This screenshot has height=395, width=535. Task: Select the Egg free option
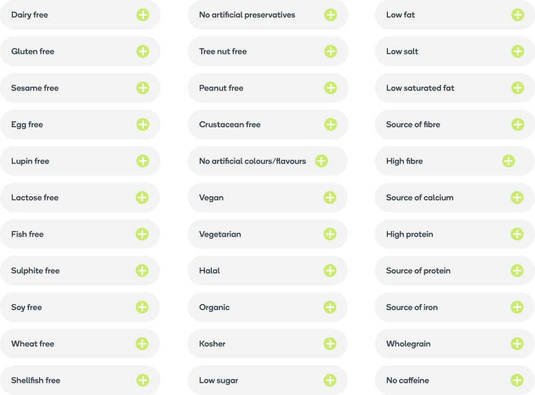(x=142, y=124)
